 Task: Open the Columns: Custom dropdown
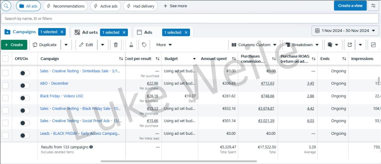pyautogui.click(x=254, y=45)
